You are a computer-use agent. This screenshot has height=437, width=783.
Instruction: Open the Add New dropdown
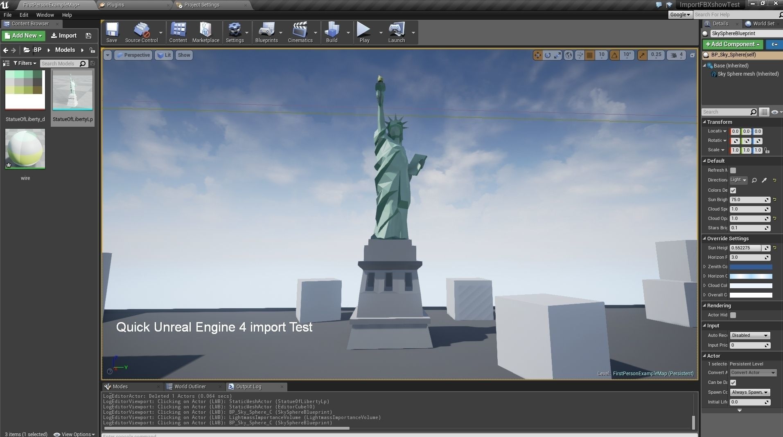[23, 36]
